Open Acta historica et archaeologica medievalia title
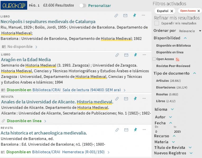 tap(44, 133)
